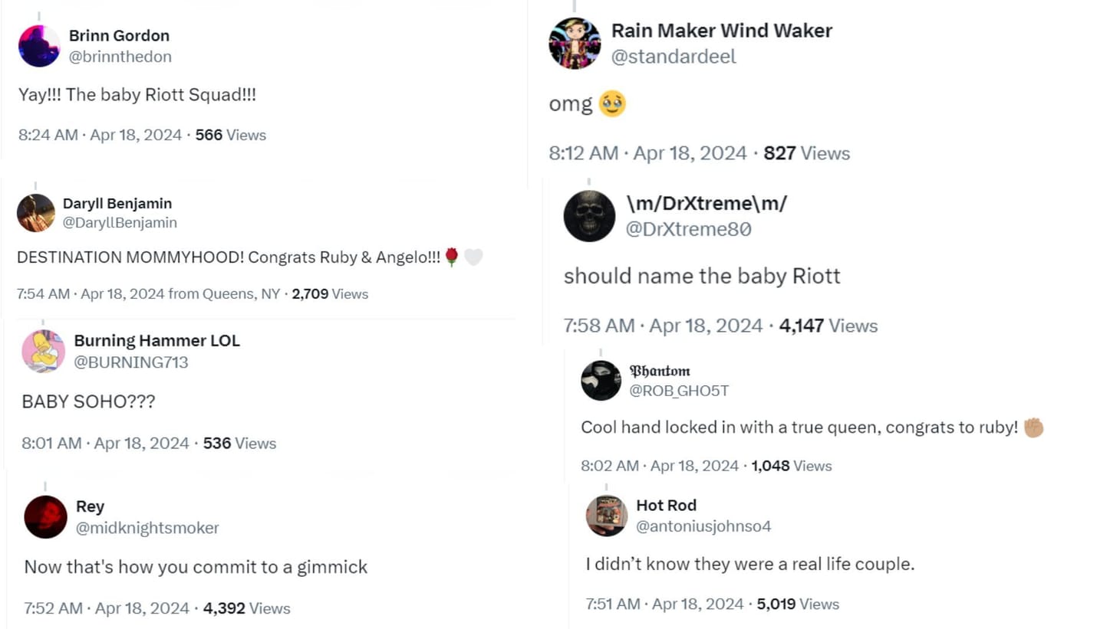
Task: Open Daryll Benjamin's profile picture
Action: 36,213
